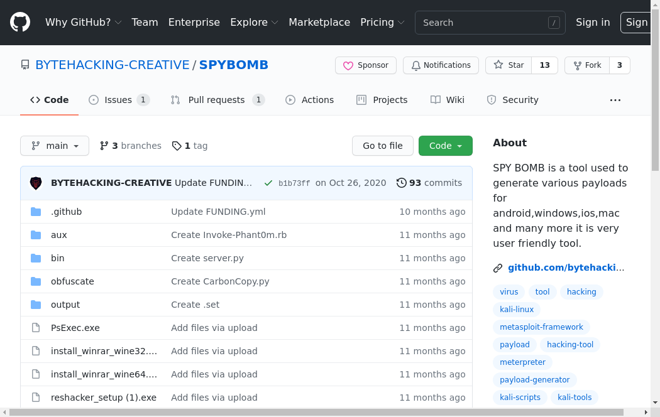Open the main branch dropdown
660x417 pixels.
pos(55,146)
